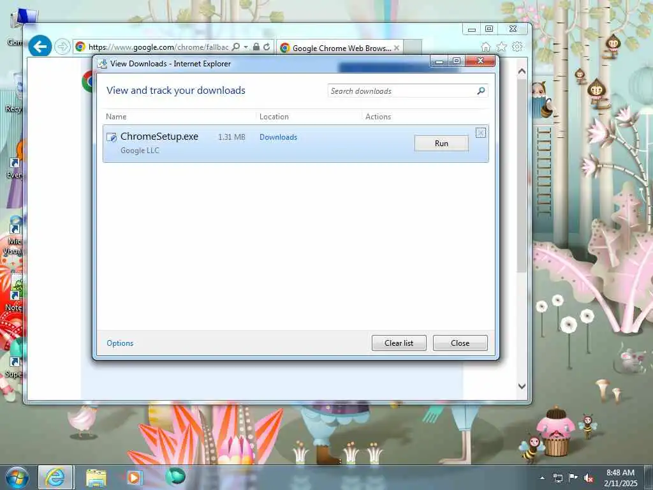653x490 pixels.
Task: Open the IE Tools gear icon
Action: click(517, 47)
